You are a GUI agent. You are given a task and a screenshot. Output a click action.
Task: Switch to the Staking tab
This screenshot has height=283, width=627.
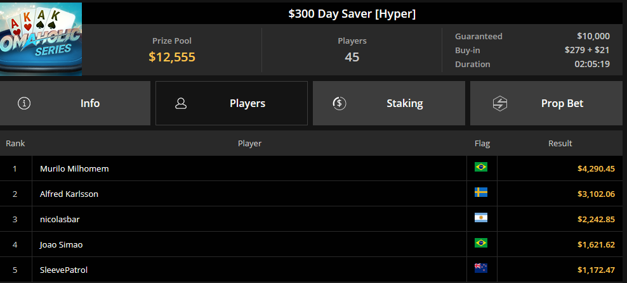click(388, 103)
